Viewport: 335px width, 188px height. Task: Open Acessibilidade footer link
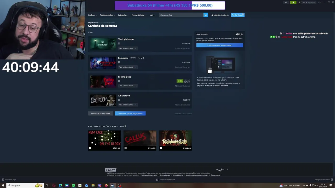coord(178,175)
